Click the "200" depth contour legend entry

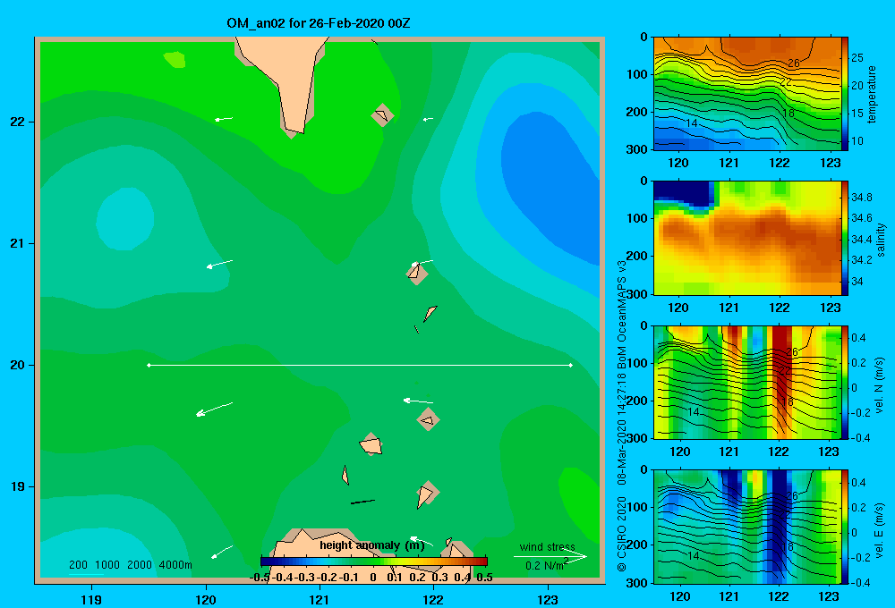point(78,565)
